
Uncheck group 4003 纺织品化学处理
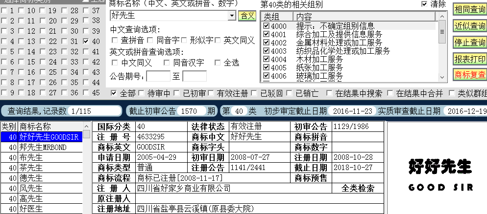266,51
